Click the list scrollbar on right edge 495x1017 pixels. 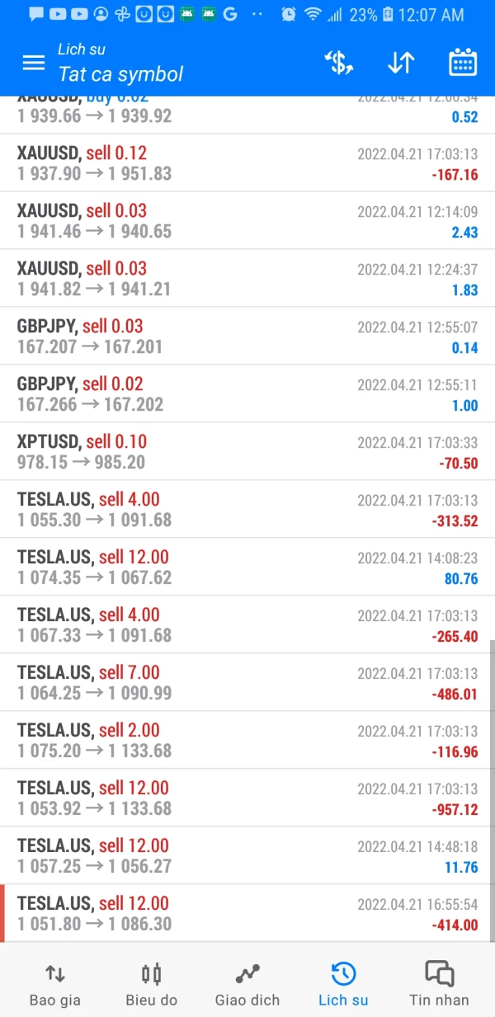coord(491,784)
